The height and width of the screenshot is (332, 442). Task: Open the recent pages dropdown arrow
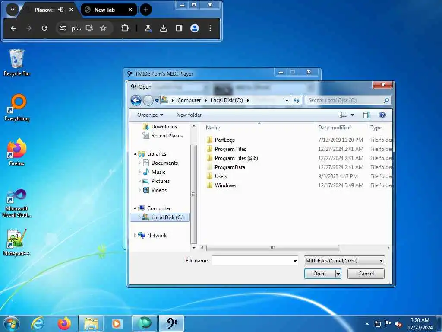pyautogui.click(x=157, y=100)
